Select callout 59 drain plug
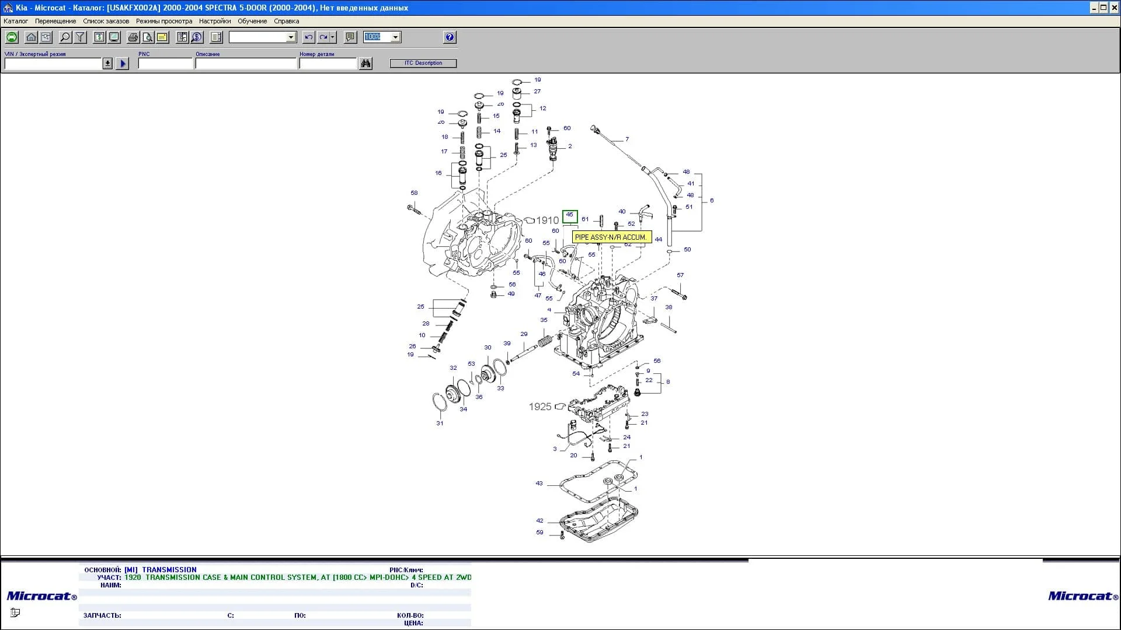Viewport: 1121px width, 630px height. click(539, 533)
